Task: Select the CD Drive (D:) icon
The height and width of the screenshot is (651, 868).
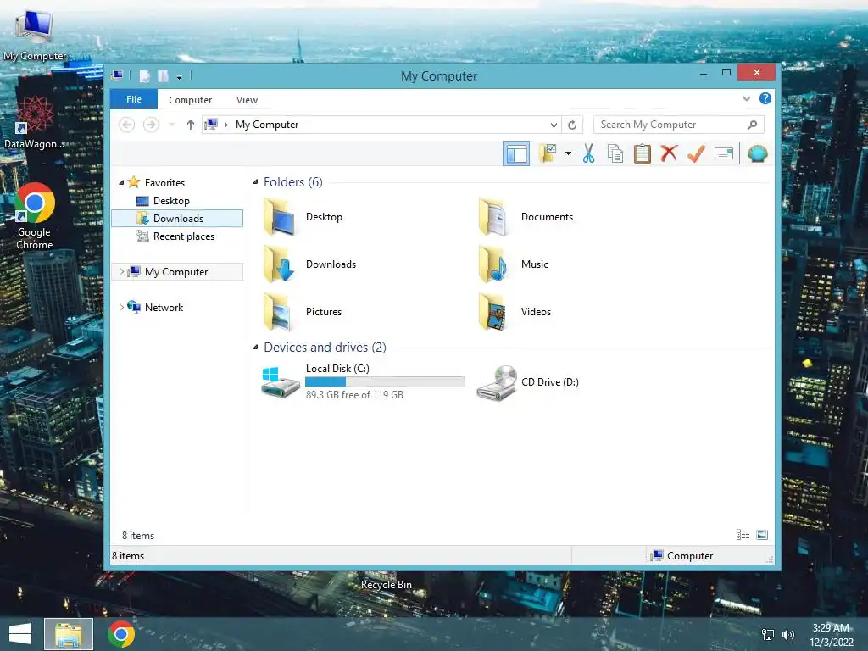Action: (x=497, y=382)
